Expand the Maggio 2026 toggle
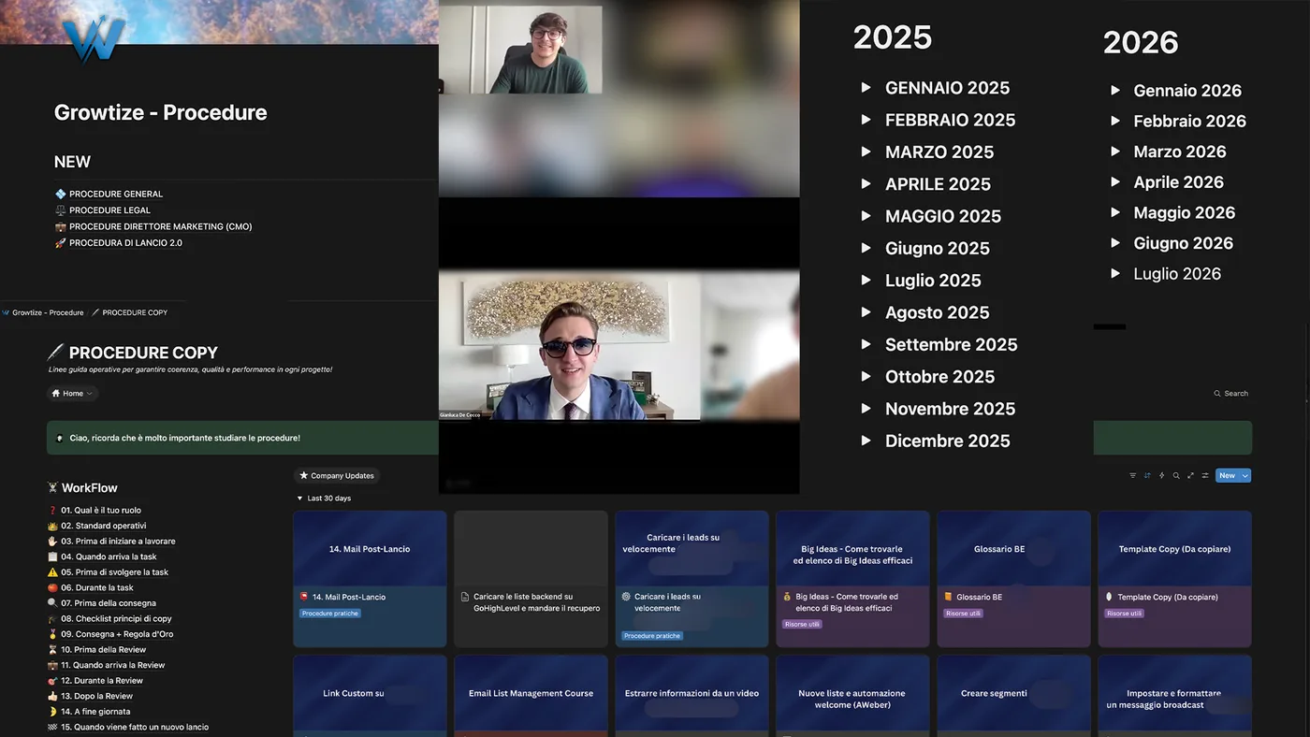This screenshot has width=1310, height=737. coord(1114,212)
